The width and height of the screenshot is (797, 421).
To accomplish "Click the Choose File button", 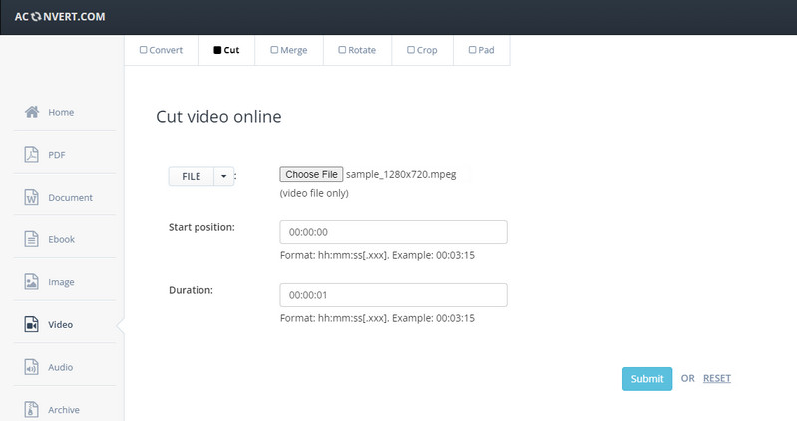I will [x=312, y=174].
